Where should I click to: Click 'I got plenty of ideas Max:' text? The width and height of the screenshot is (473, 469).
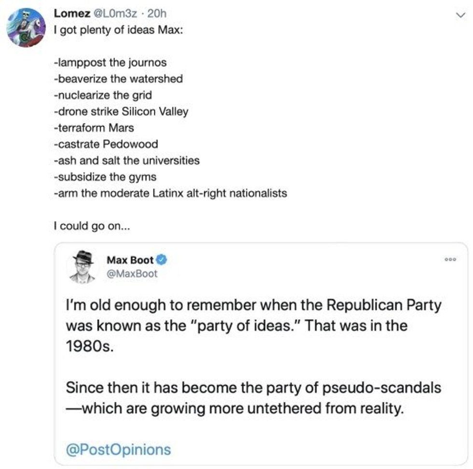point(118,29)
